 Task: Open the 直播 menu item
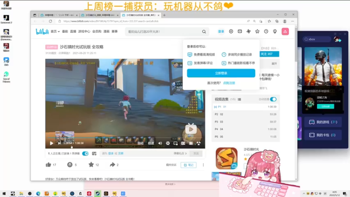pyautogui.click(x=73, y=32)
